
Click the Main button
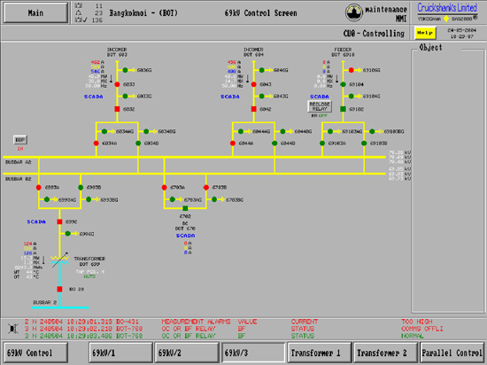(x=35, y=12)
